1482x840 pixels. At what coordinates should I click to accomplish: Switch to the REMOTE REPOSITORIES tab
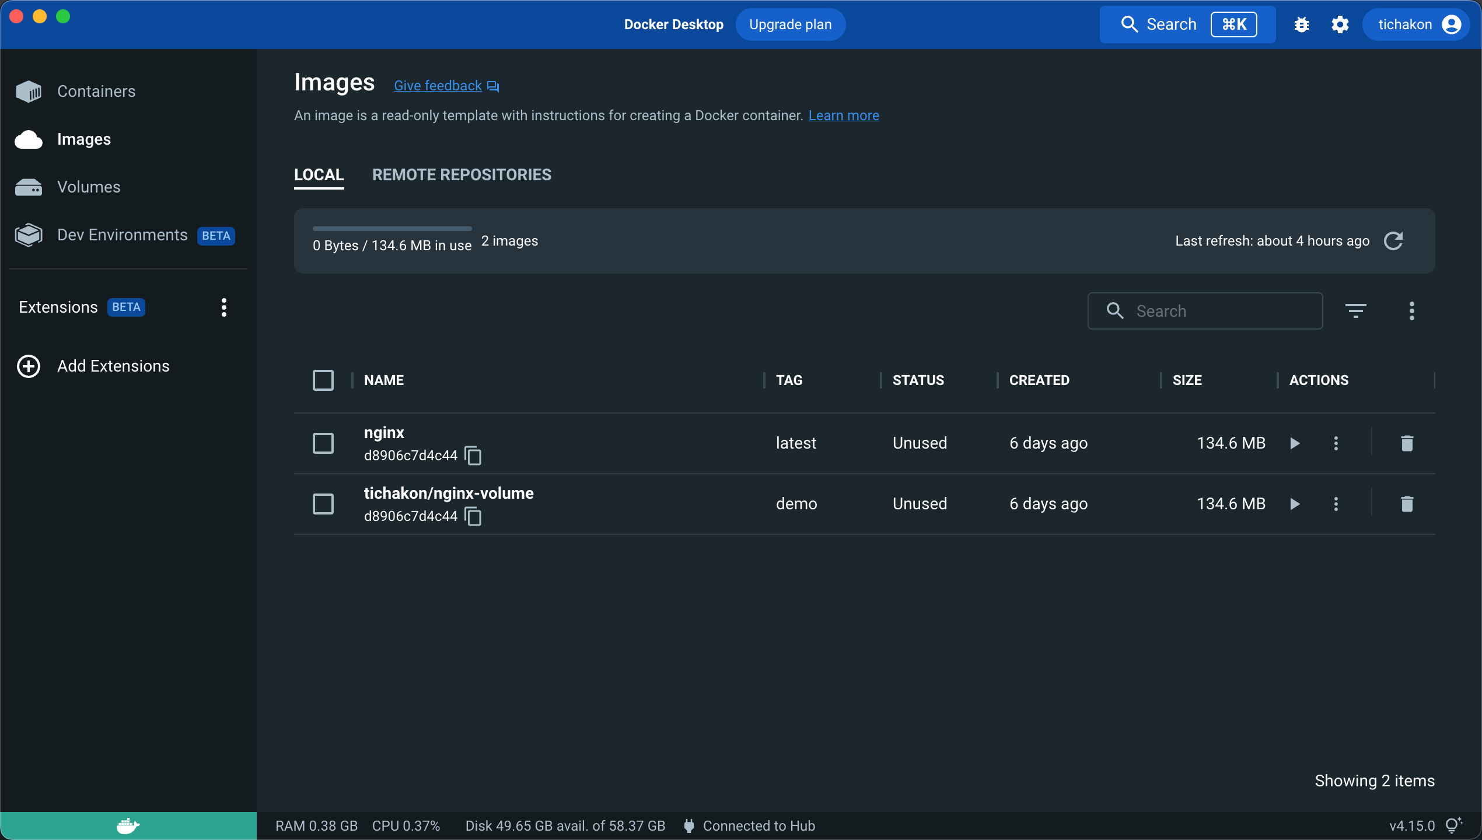pyautogui.click(x=462, y=174)
